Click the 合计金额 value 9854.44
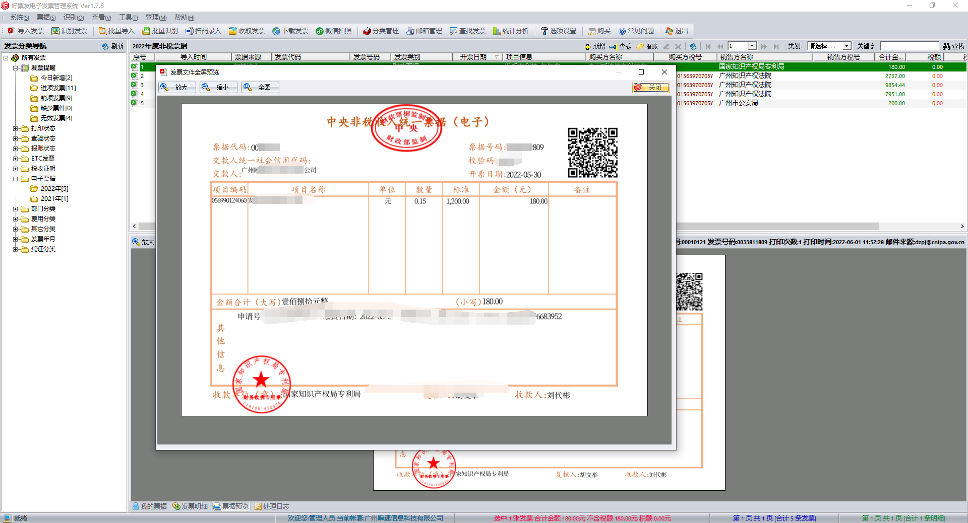968x523 pixels. click(895, 85)
